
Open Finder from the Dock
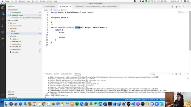[x=6, y=104]
